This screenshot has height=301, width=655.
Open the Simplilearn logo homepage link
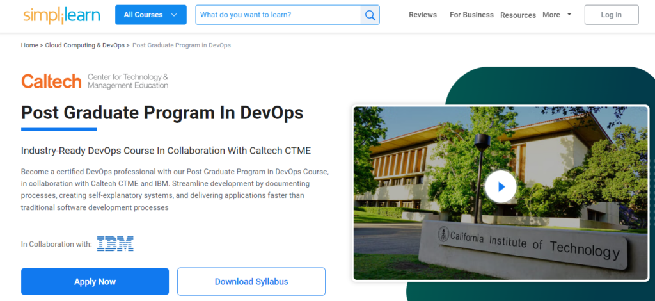coord(62,15)
